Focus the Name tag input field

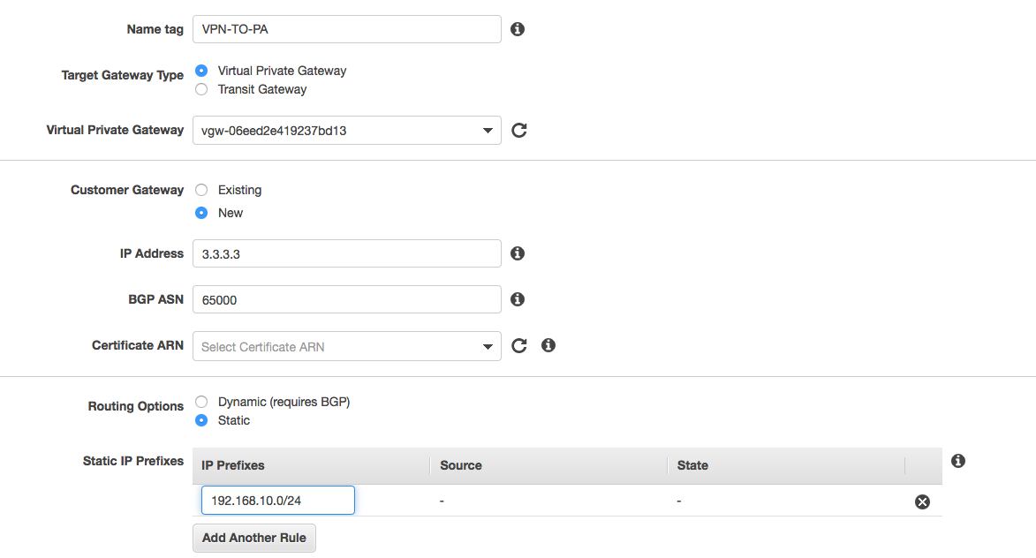[347, 29]
